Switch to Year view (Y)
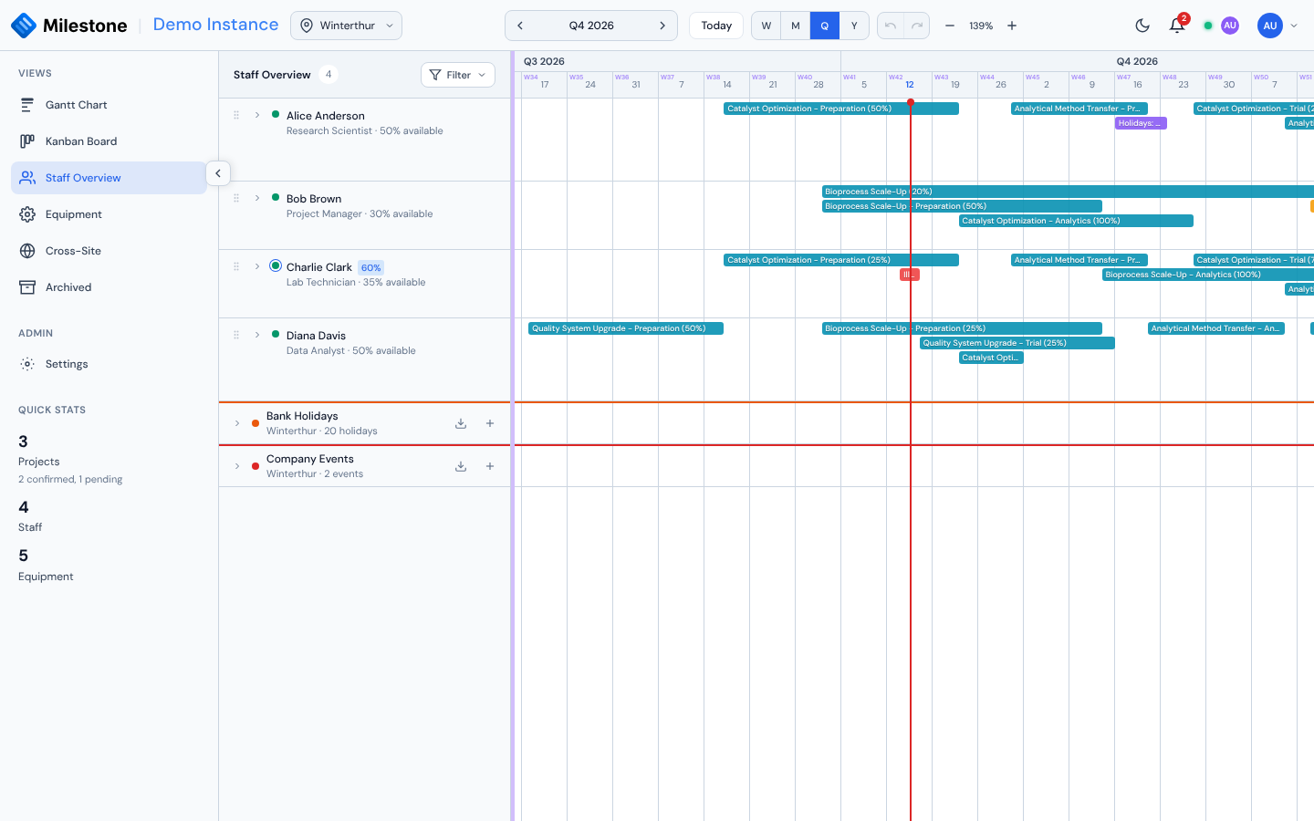1314x821 pixels. pyautogui.click(x=854, y=26)
